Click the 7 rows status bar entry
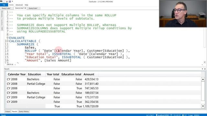207x116 pixels. pos(190,115)
